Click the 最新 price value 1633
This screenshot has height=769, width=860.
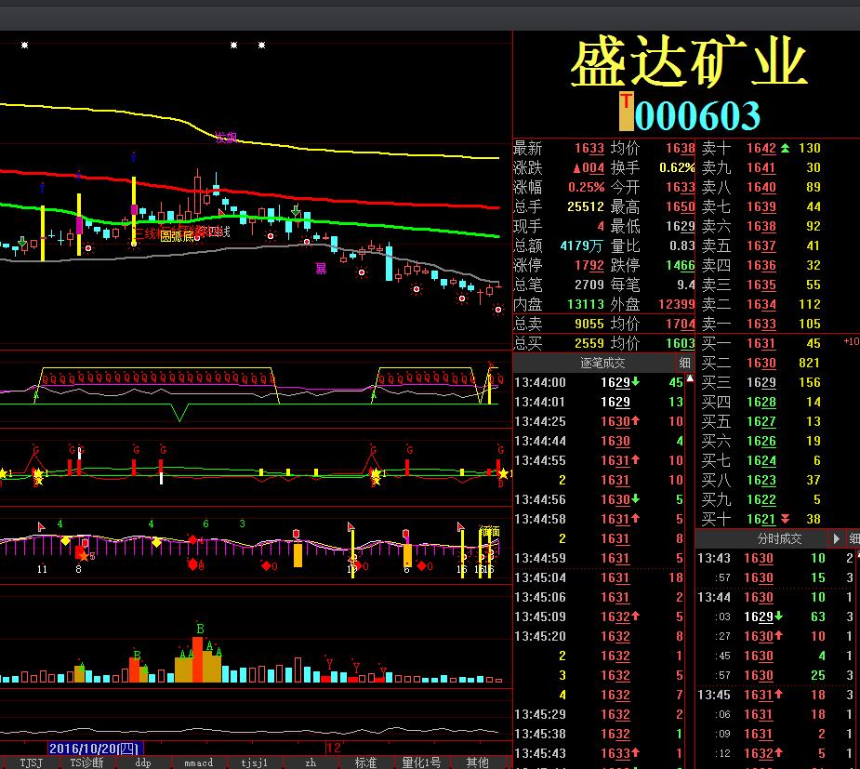click(x=589, y=148)
